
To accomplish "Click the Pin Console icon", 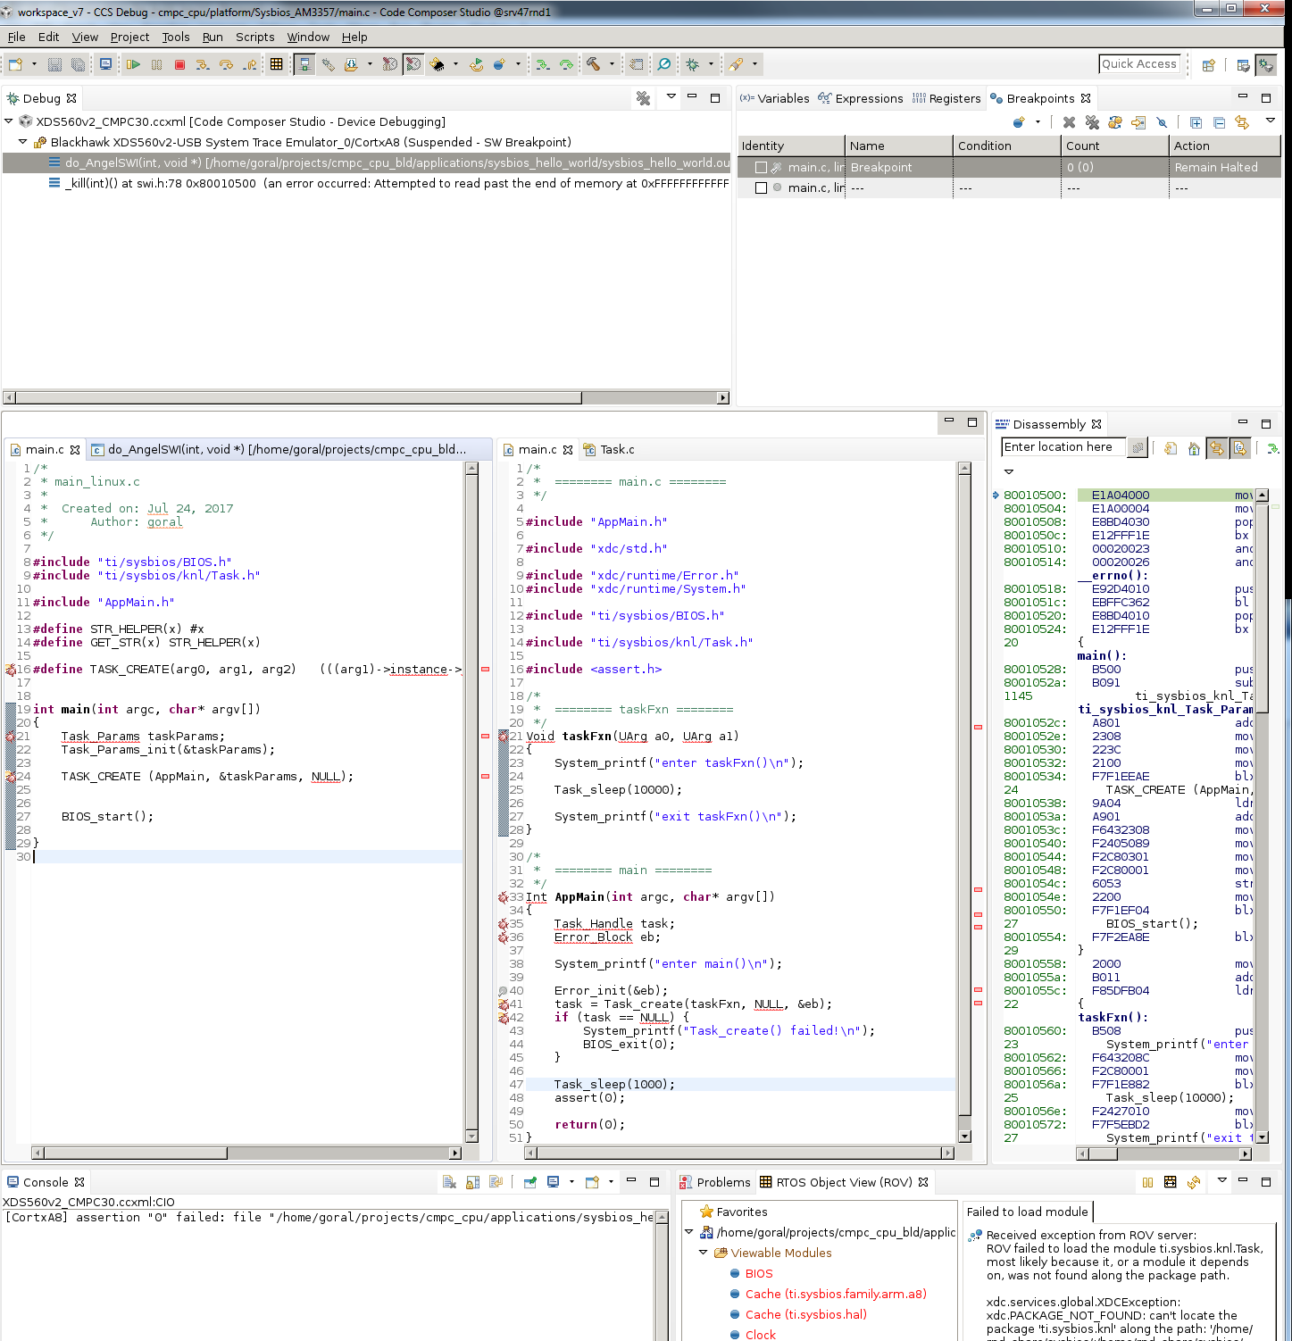I will [529, 1182].
